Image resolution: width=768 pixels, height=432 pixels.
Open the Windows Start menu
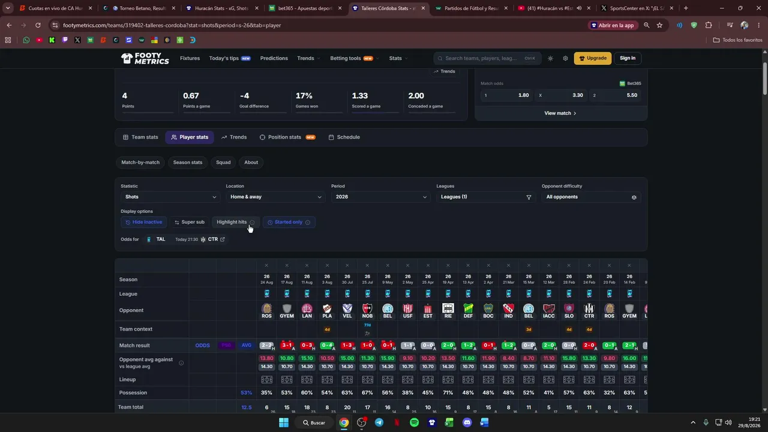[284, 422]
